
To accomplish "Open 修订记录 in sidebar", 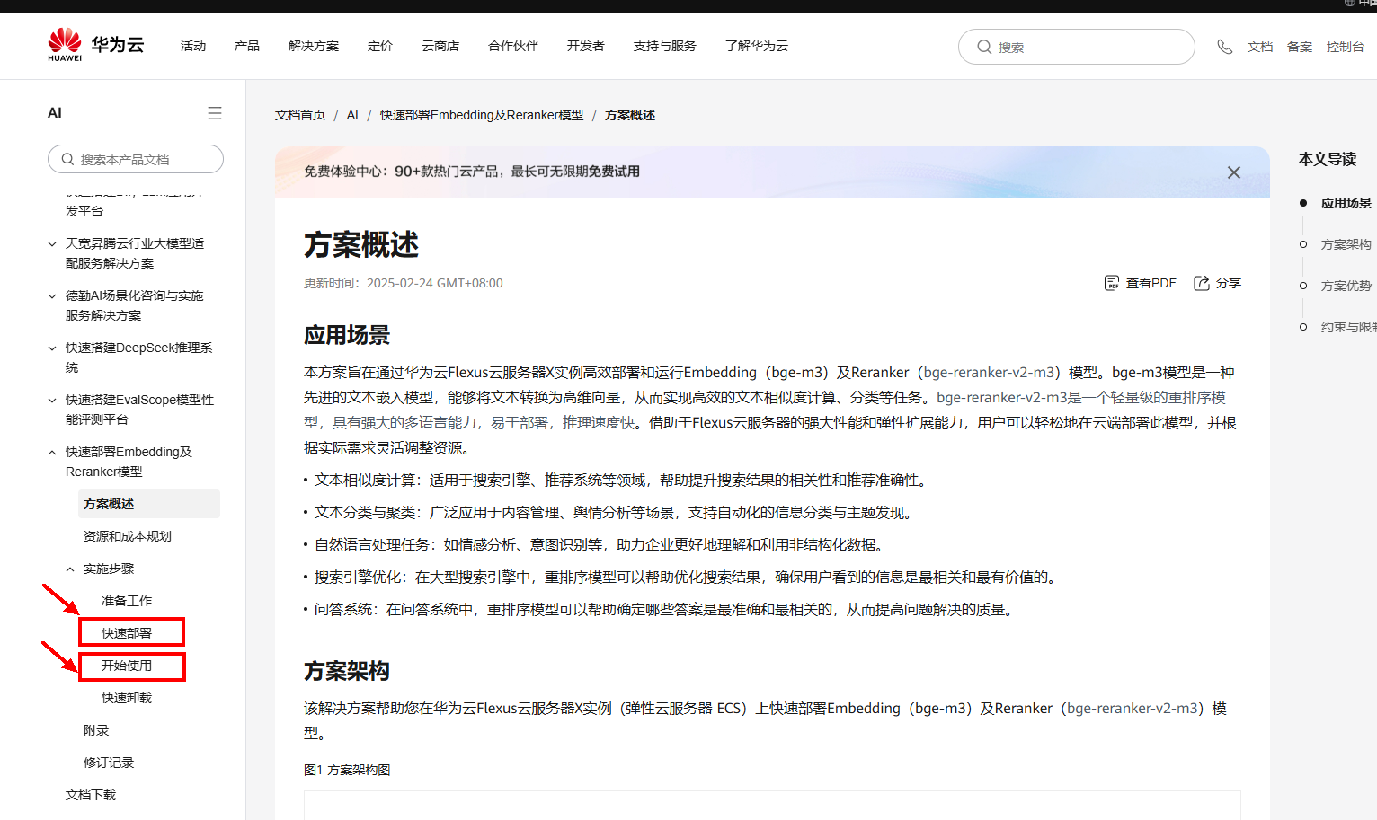I will click(109, 763).
